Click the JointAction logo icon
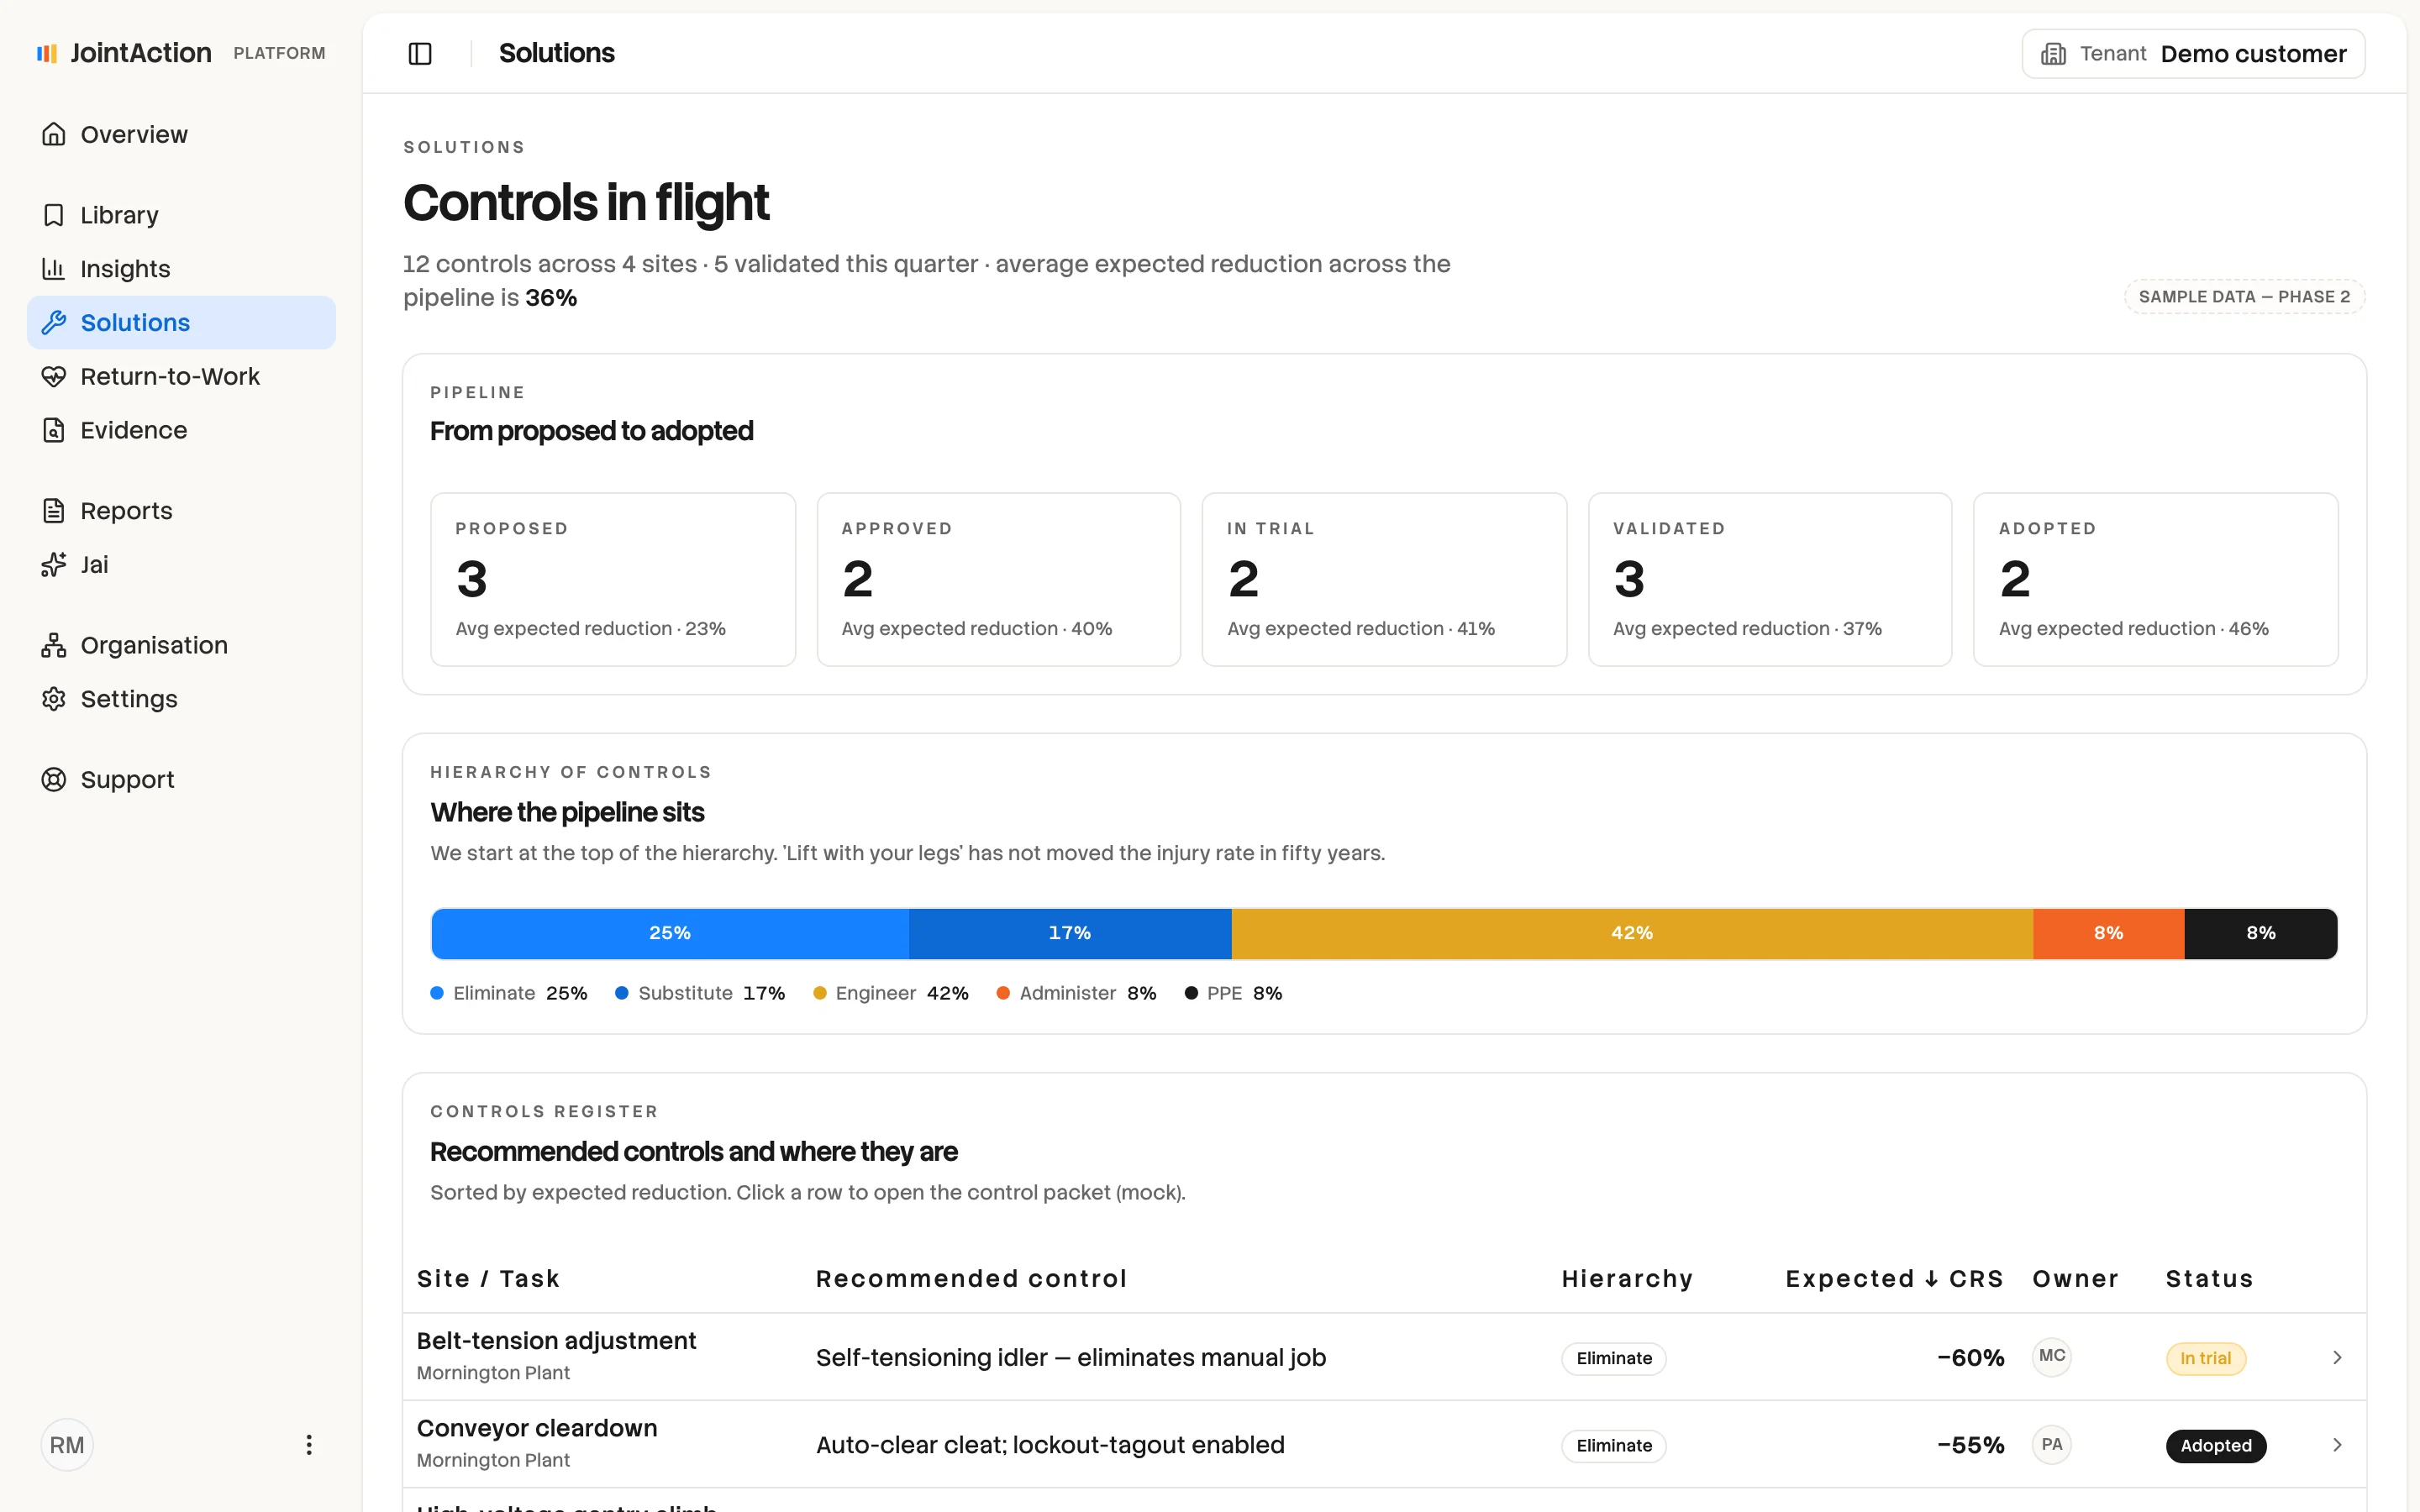Image resolution: width=2420 pixels, height=1512 pixels. click(47, 53)
